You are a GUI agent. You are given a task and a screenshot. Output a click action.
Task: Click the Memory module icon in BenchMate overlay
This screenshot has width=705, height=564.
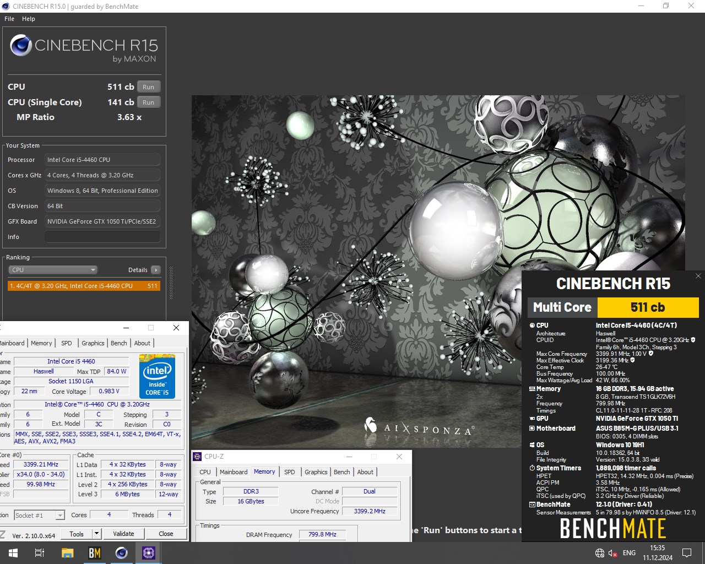tap(532, 389)
